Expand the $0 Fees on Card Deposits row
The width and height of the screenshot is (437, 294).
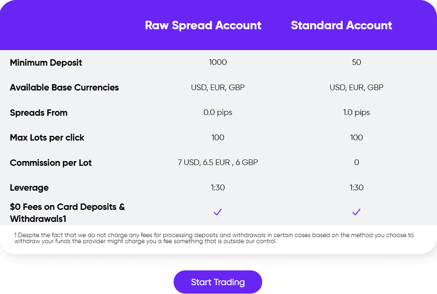67,212
